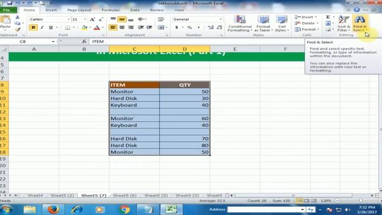Click the zoom out minus button
This screenshot has height=215, width=382.
(337, 201)
